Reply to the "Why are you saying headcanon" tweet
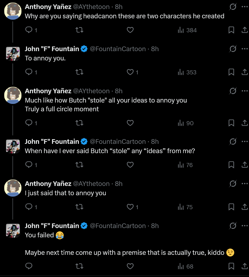The height and width of the screenshot is (277, 249). [29, 30]
